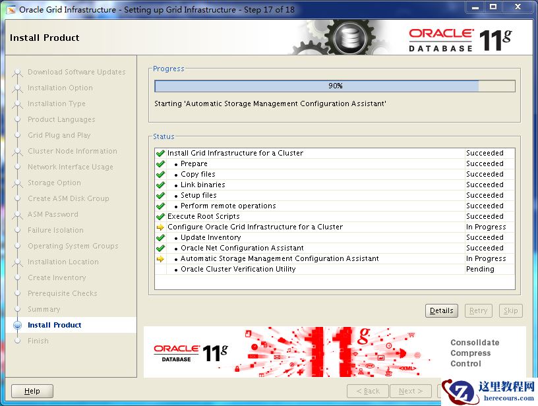Click the Pending status text

(480, 269)
